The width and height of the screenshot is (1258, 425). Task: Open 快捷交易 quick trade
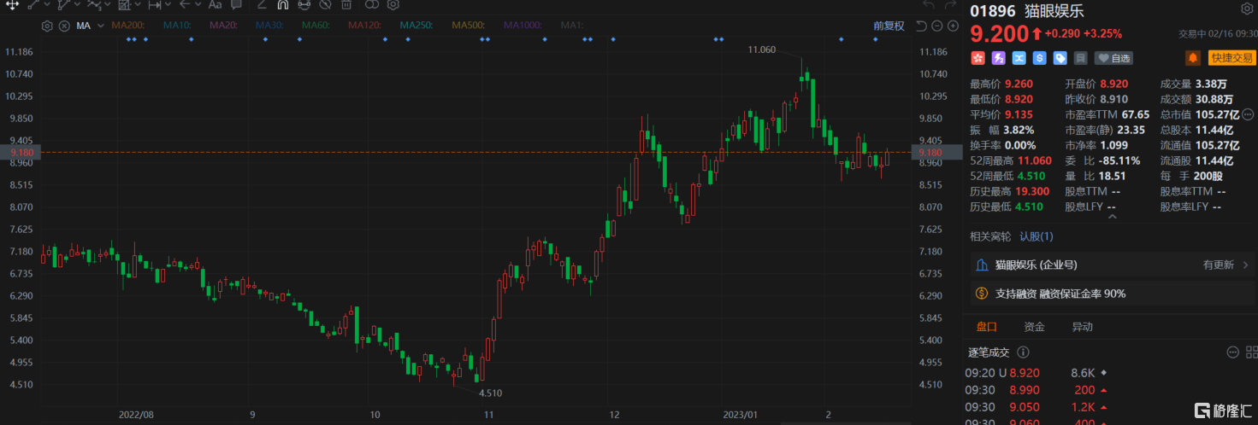(x=1231, y=58)
